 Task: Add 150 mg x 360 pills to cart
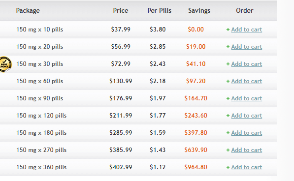tap(246, 167)
